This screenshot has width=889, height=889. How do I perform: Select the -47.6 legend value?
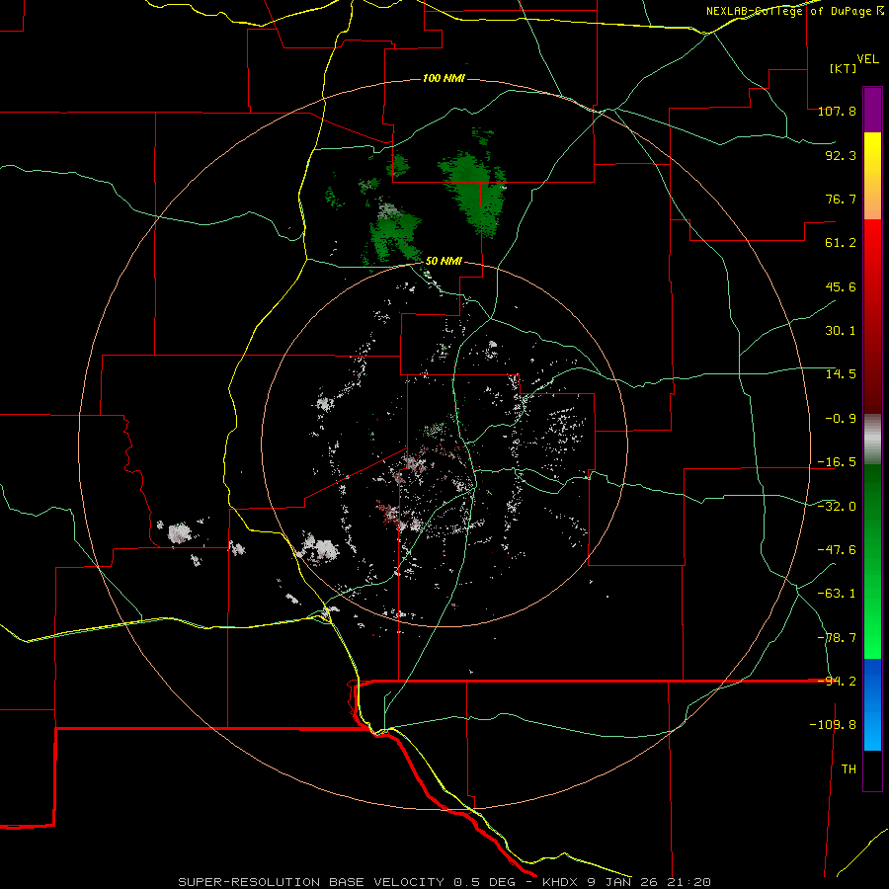[x=837, y=550]
